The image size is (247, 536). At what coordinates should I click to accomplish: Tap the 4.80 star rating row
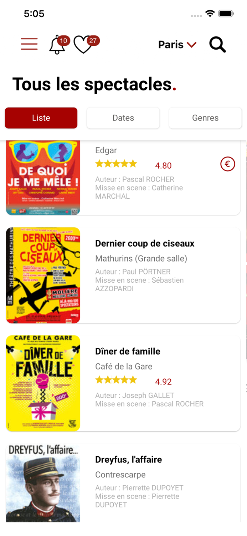tap(133, 165)
